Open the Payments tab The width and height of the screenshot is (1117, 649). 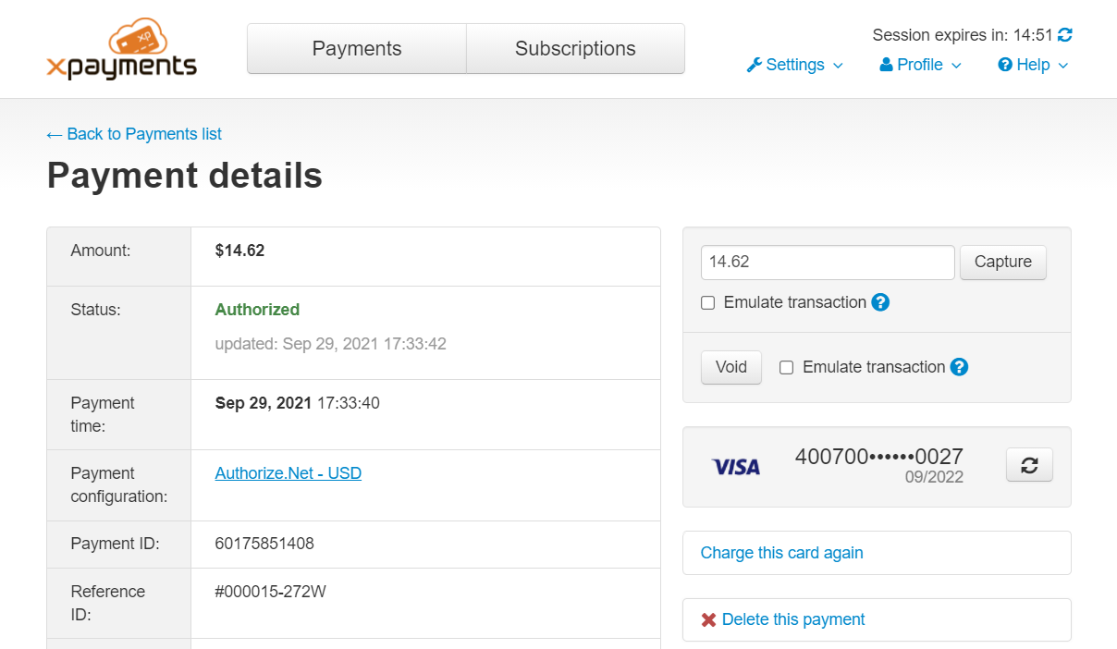(x=357, y=49)
